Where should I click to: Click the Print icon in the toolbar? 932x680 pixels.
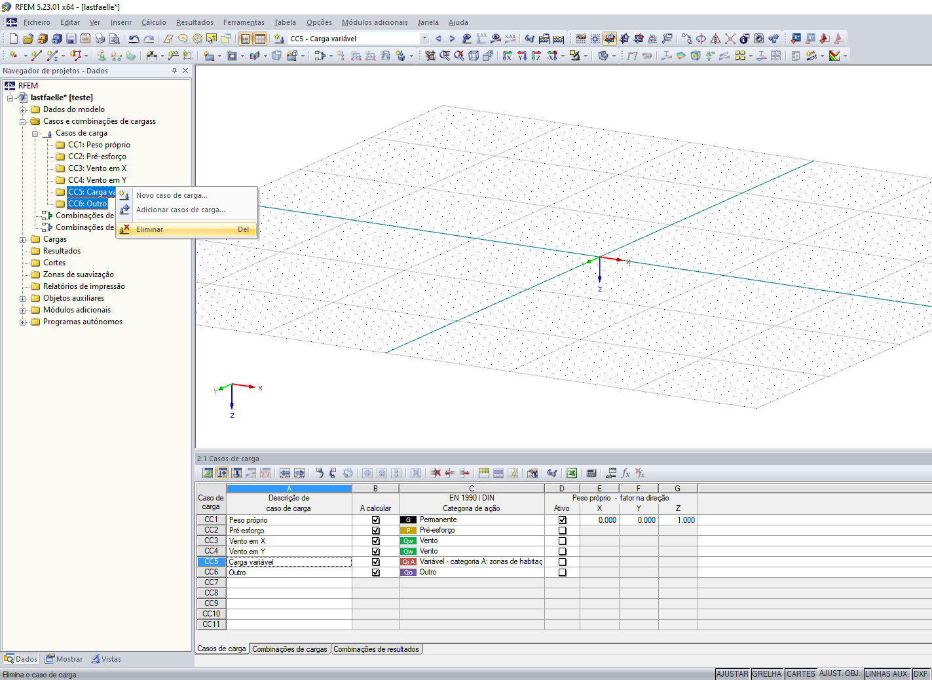pos(100,39)
